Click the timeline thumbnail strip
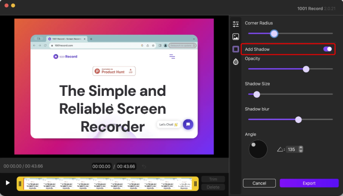343x196 pixels. click(x=108, y=184)
